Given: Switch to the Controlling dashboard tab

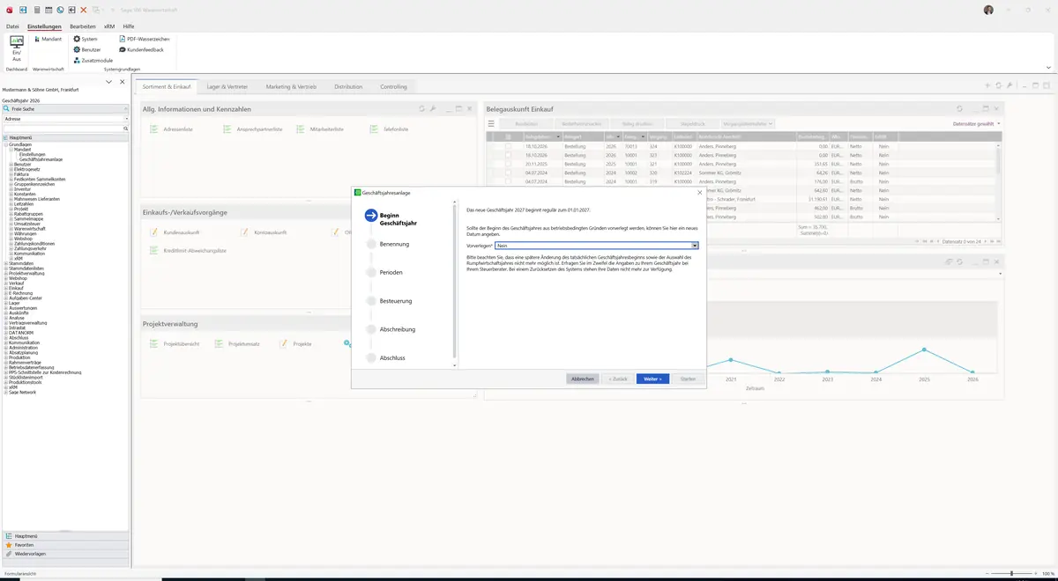Looking at the screenshot, I should [393, 87].
